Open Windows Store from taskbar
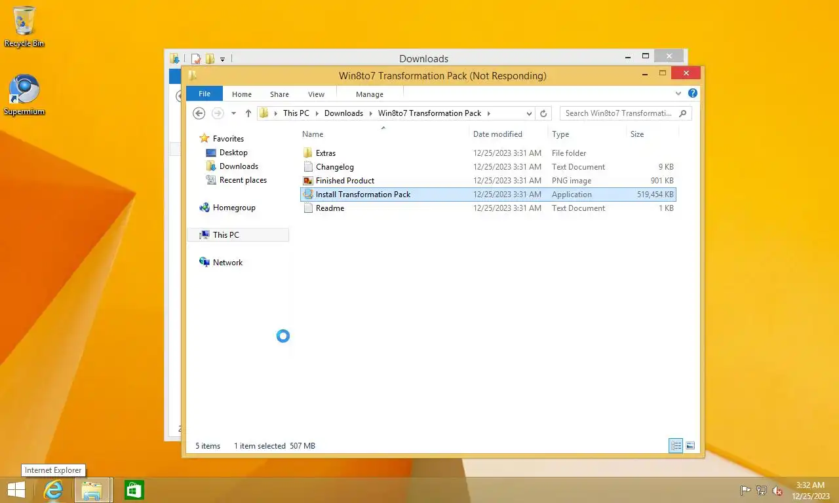The width and height of the screenshot is (839, 503). click(134, 490)
